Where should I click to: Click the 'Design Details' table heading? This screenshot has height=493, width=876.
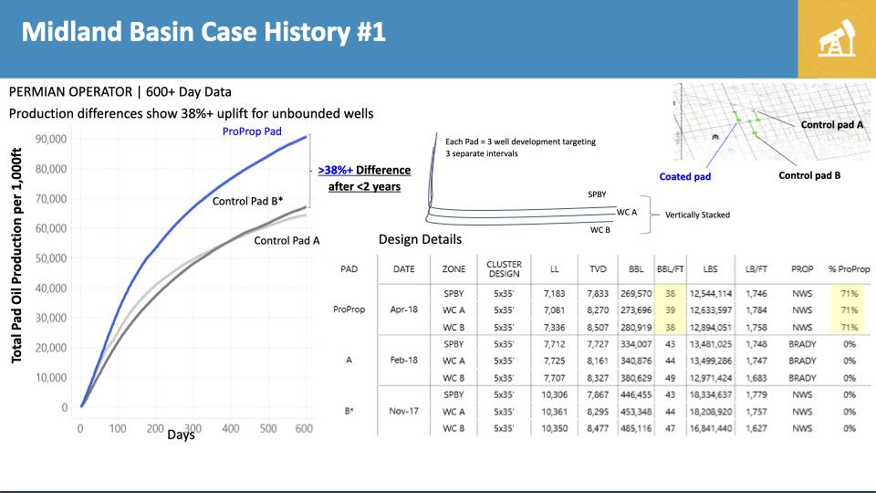[420, 239]
